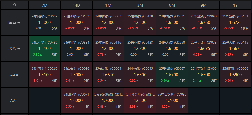The height and width of the screenshot is (115, 252).
Task: Select the 6M tenor column header
Action: point(172,5)
